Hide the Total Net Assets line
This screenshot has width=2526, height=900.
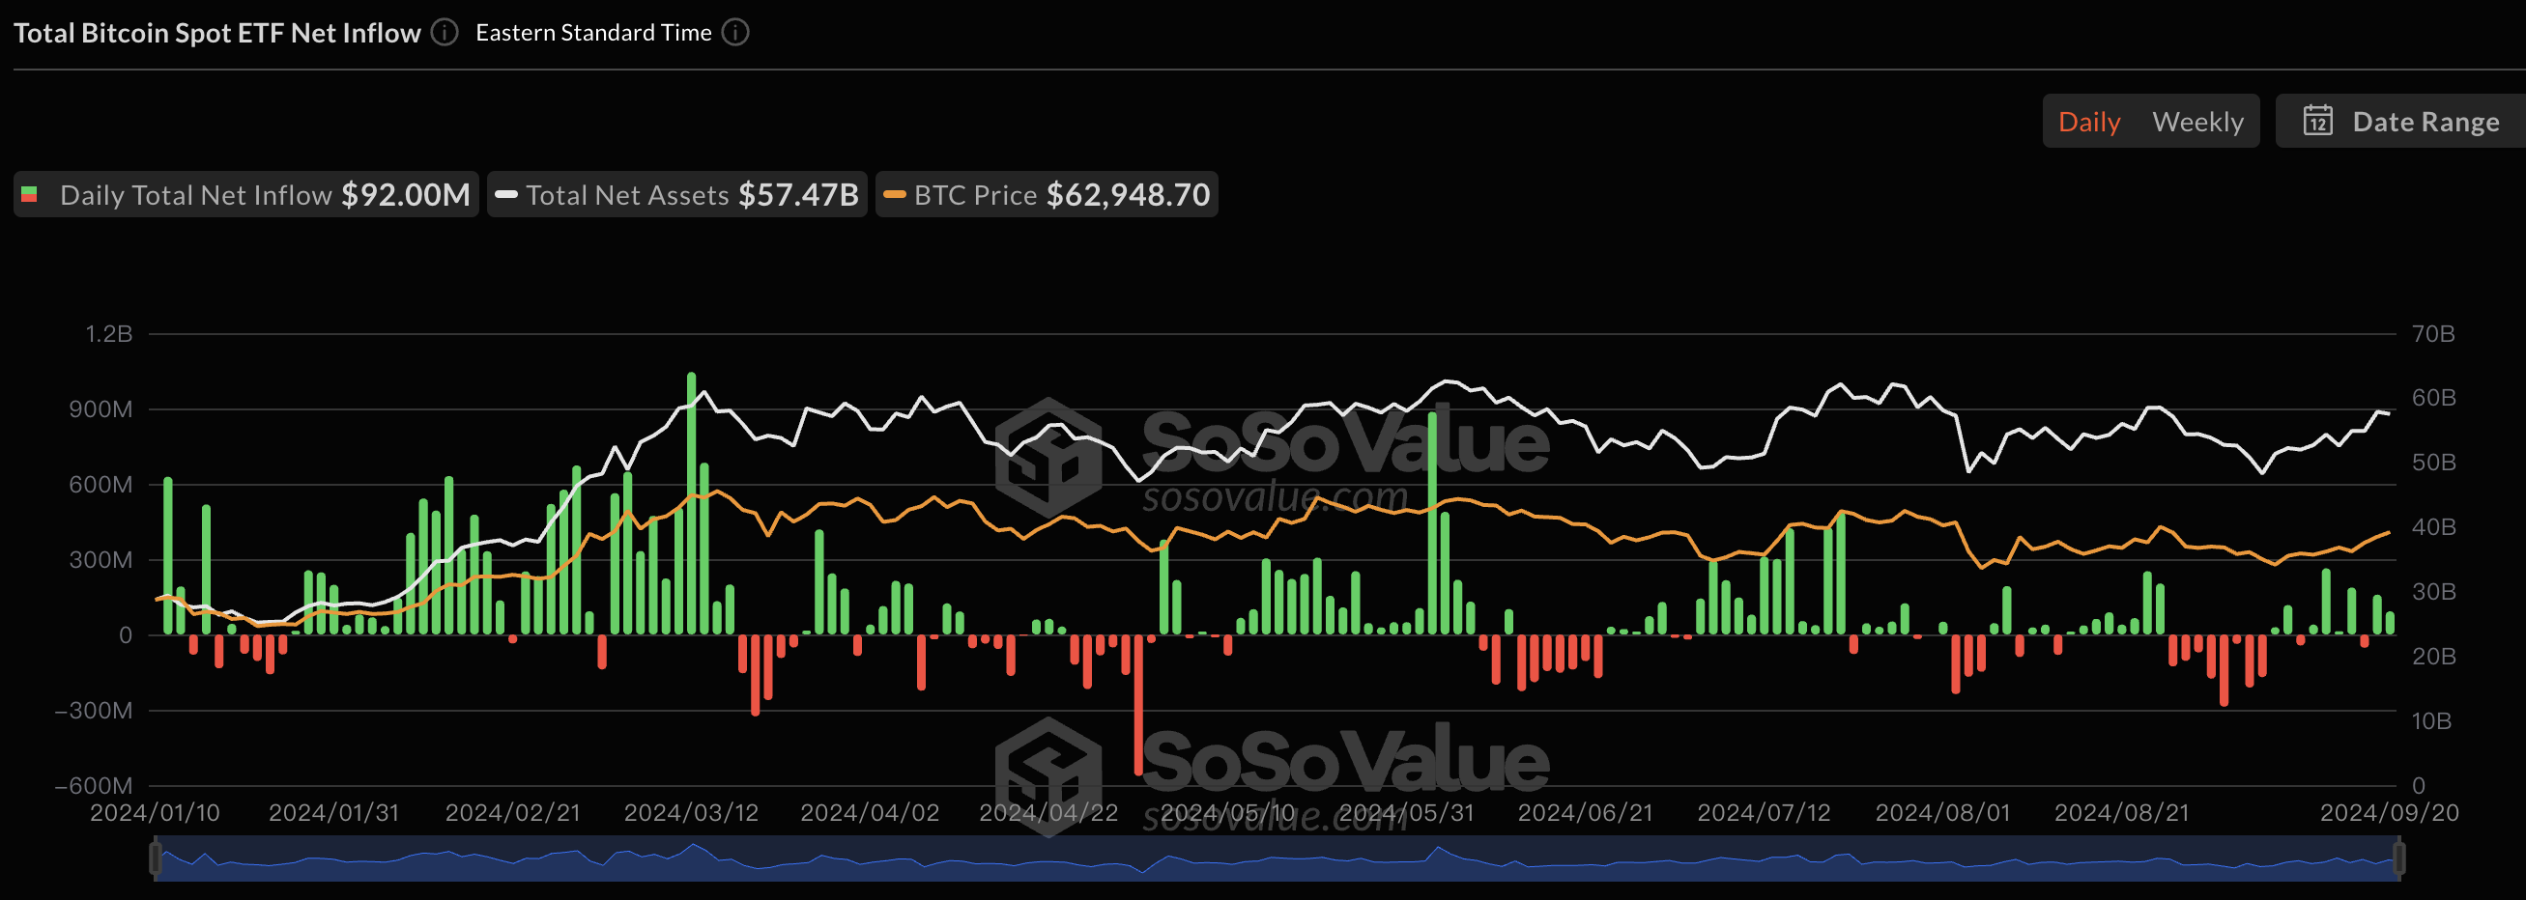point(676,194)
